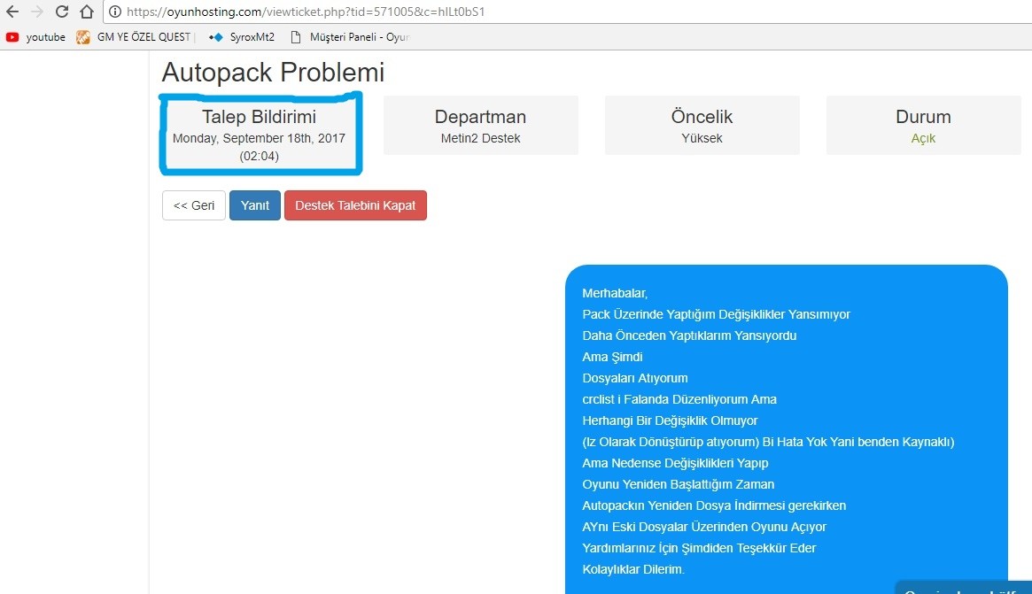1032x594 pixels.
Task: Open the Müşteri Paneli bookmark
Action: [350, 37]
